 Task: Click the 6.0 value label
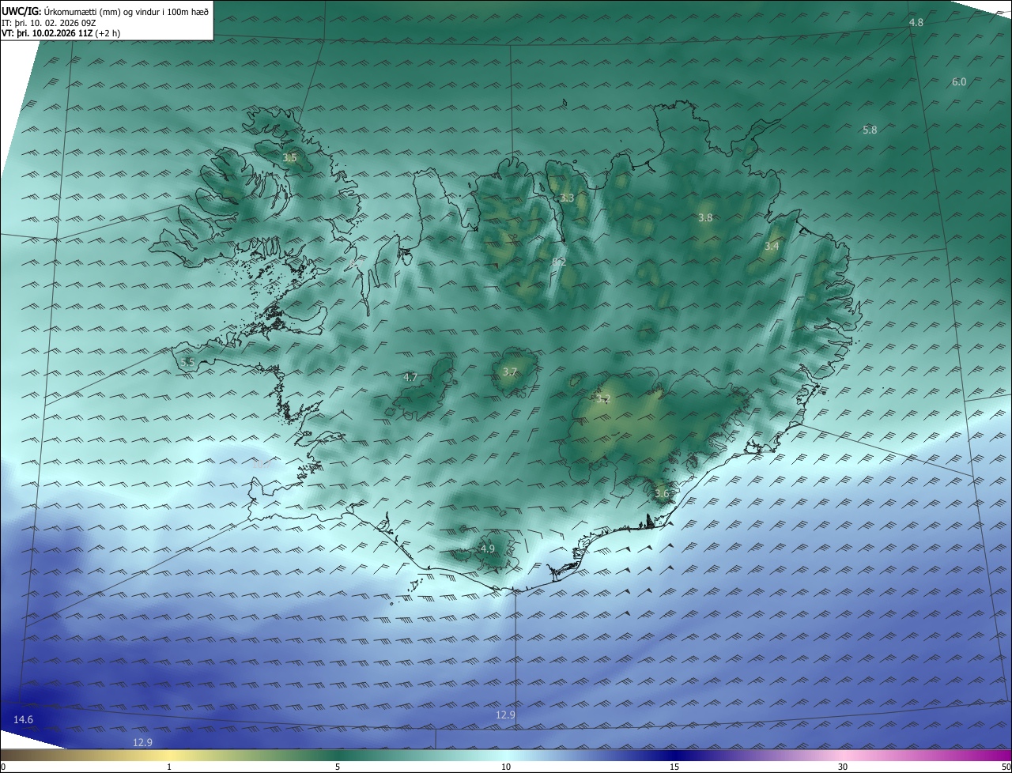[959, 82]
